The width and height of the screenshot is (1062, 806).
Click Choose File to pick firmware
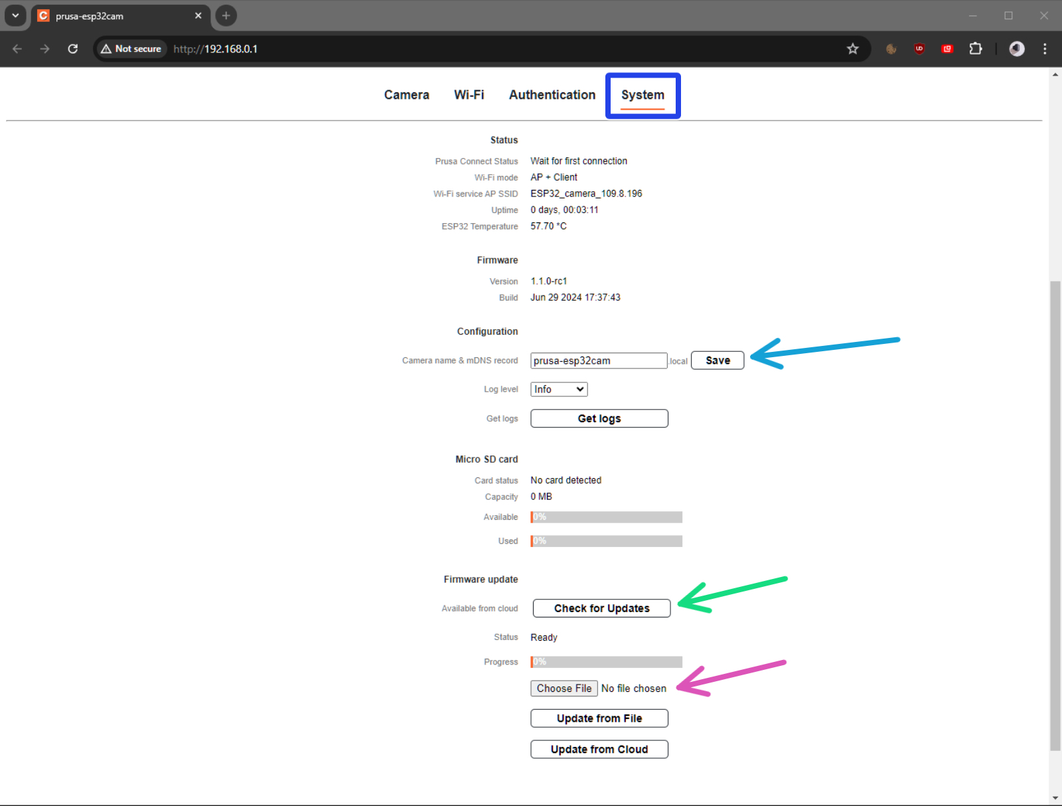tap(564, 688)
